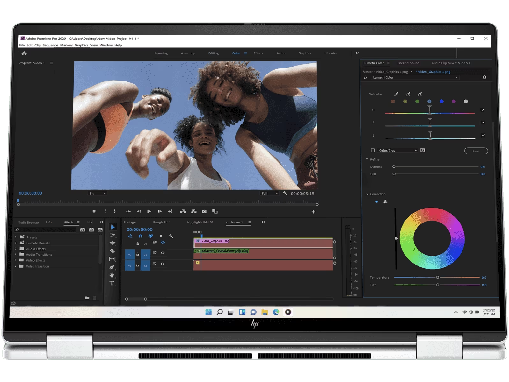Open the Markers menu
The width and height of the screenshot is (509, 382).
point(66,45)
